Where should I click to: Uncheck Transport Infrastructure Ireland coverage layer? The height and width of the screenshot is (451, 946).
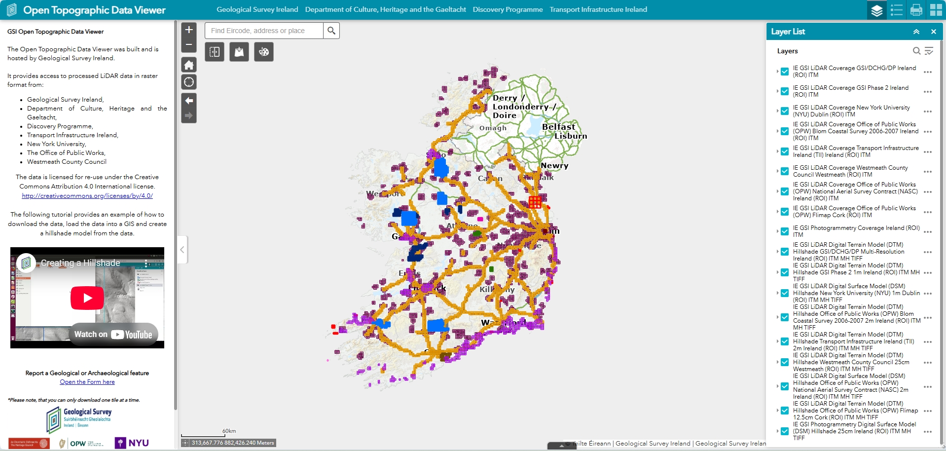[785, 151]
